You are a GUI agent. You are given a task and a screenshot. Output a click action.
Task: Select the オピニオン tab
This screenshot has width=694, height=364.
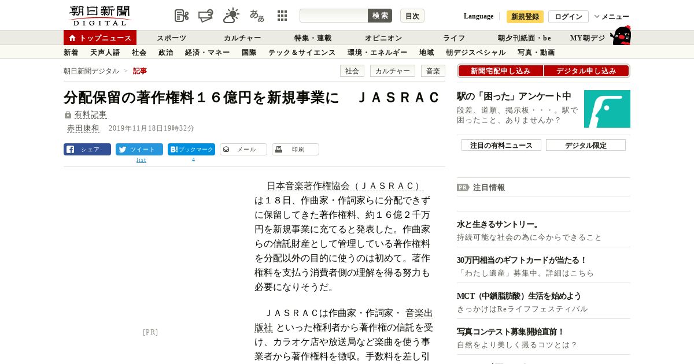coord(383,38)
